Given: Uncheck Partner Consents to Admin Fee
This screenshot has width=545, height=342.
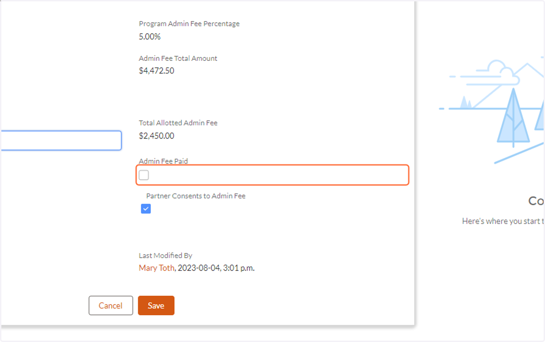Looking at the screenshot, I should click(x=146, y=209).
